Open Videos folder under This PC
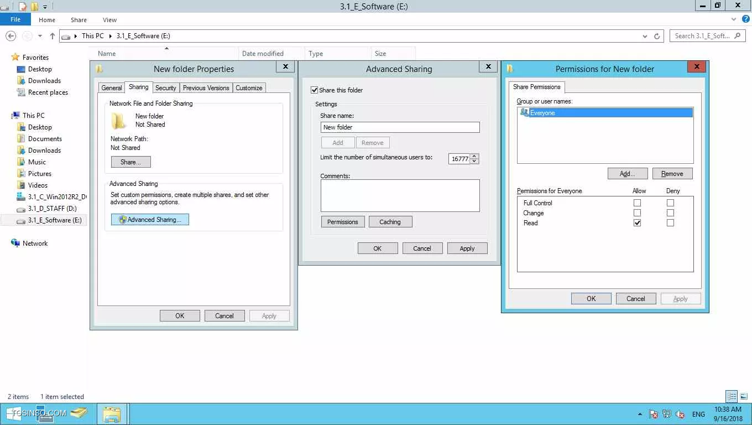The width and height of the screenshot is (752, 425). point(38,185)
